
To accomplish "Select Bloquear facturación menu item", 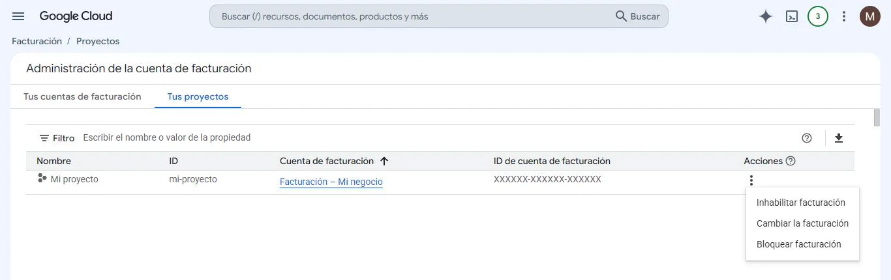I will [x=802, y=244].
